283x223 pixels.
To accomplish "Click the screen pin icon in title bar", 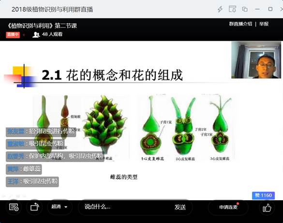I will pos(233,9).
